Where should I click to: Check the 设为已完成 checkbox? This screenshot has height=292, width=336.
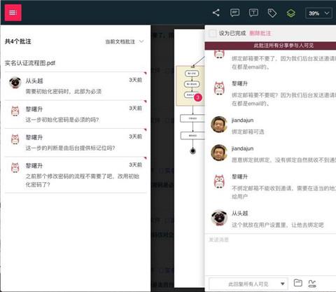click(x=212, y=34)
